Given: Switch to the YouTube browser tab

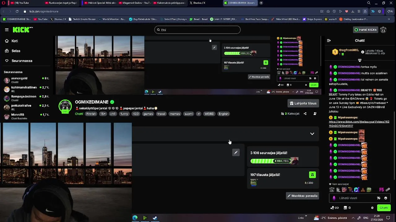Looking at the screenshot, I should coord(25,3).
